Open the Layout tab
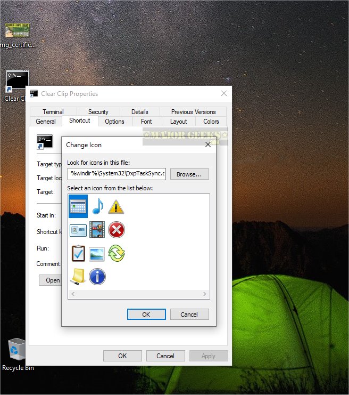This screenshot has height=395, width=349. pyautogui.click(x=179, y=122)
